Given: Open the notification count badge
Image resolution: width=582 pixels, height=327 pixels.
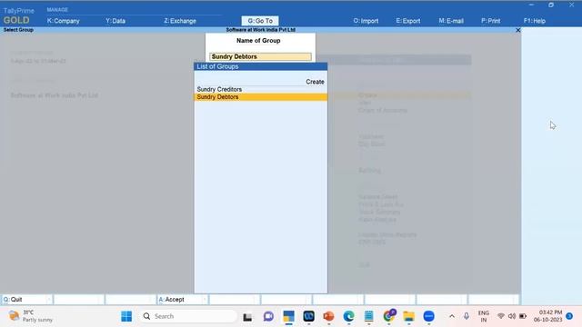Looking at the screenshot, I should point(569,316).
